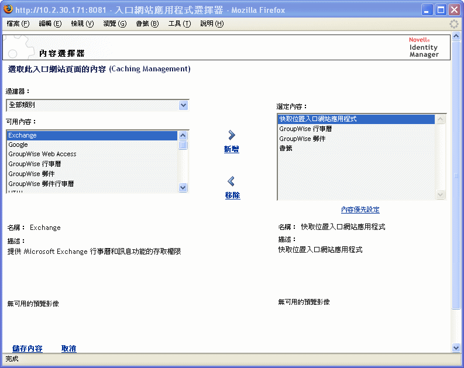Open the 內容優先設定 link
Screen dimensions: 464x368
(360, 209)
